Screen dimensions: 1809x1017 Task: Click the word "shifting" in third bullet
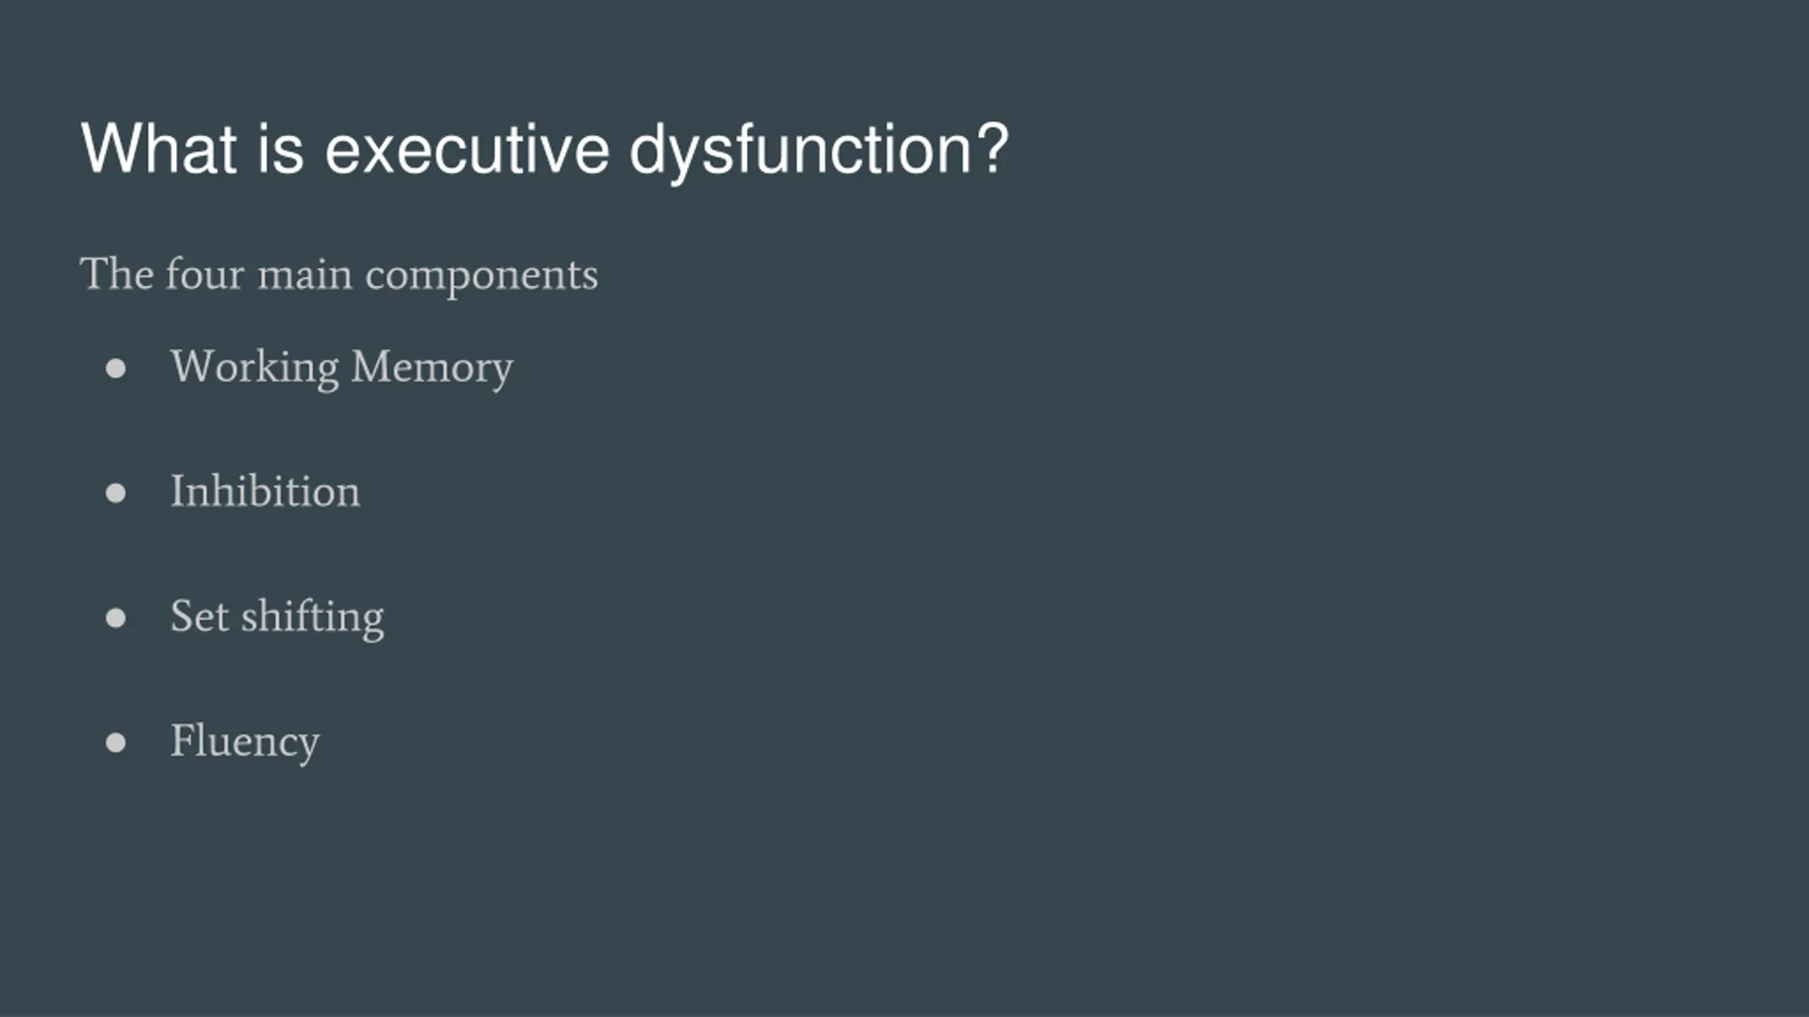313,619
